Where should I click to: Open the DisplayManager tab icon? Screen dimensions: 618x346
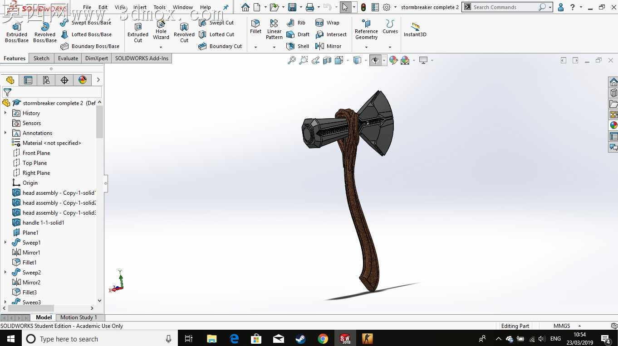82,80
